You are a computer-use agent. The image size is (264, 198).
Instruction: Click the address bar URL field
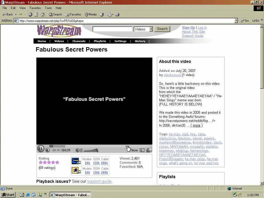coord(125,21)
